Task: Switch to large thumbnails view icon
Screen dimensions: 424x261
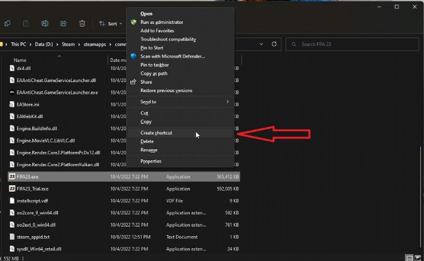Action: (419, 257)
